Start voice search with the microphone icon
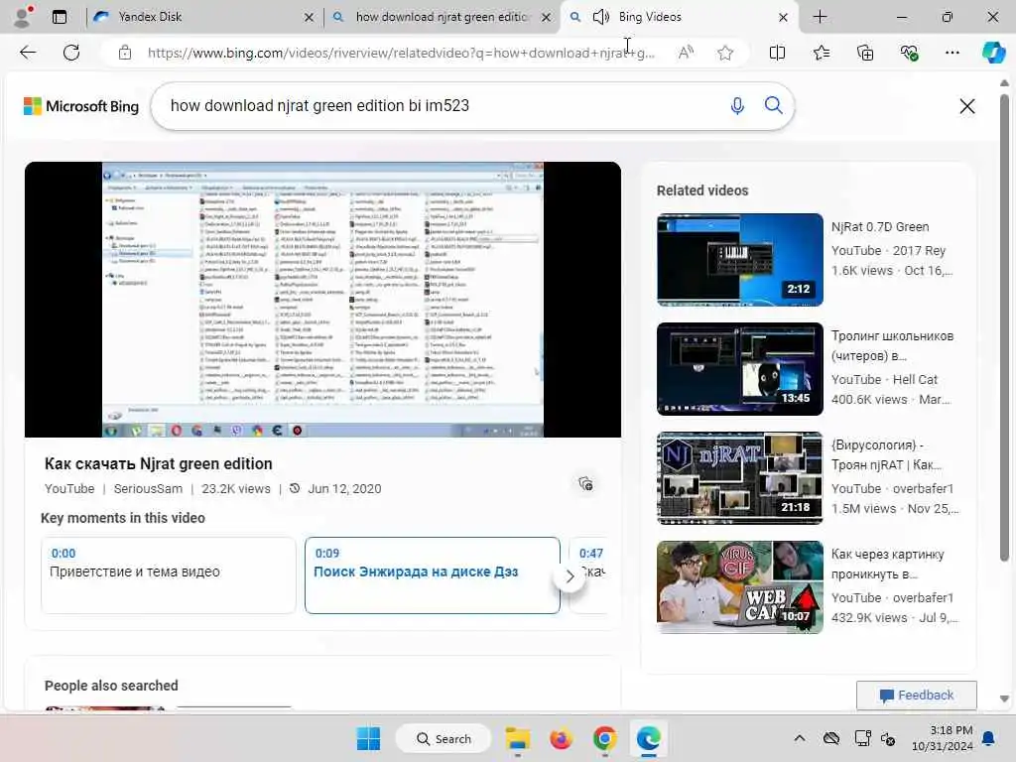The image size is (1016, 762). [x=737, y=105]
